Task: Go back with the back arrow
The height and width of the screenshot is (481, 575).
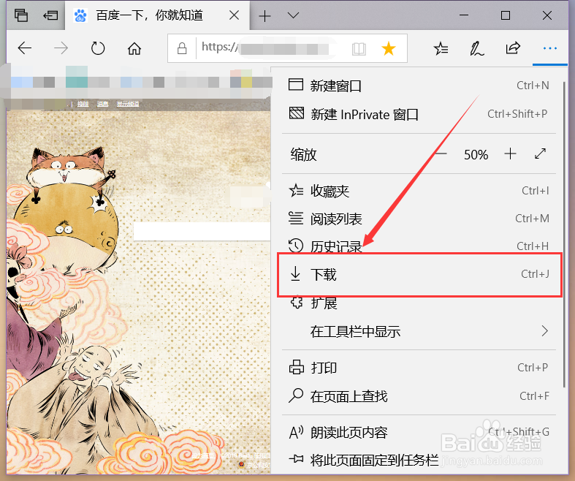Action: point(25,48)
